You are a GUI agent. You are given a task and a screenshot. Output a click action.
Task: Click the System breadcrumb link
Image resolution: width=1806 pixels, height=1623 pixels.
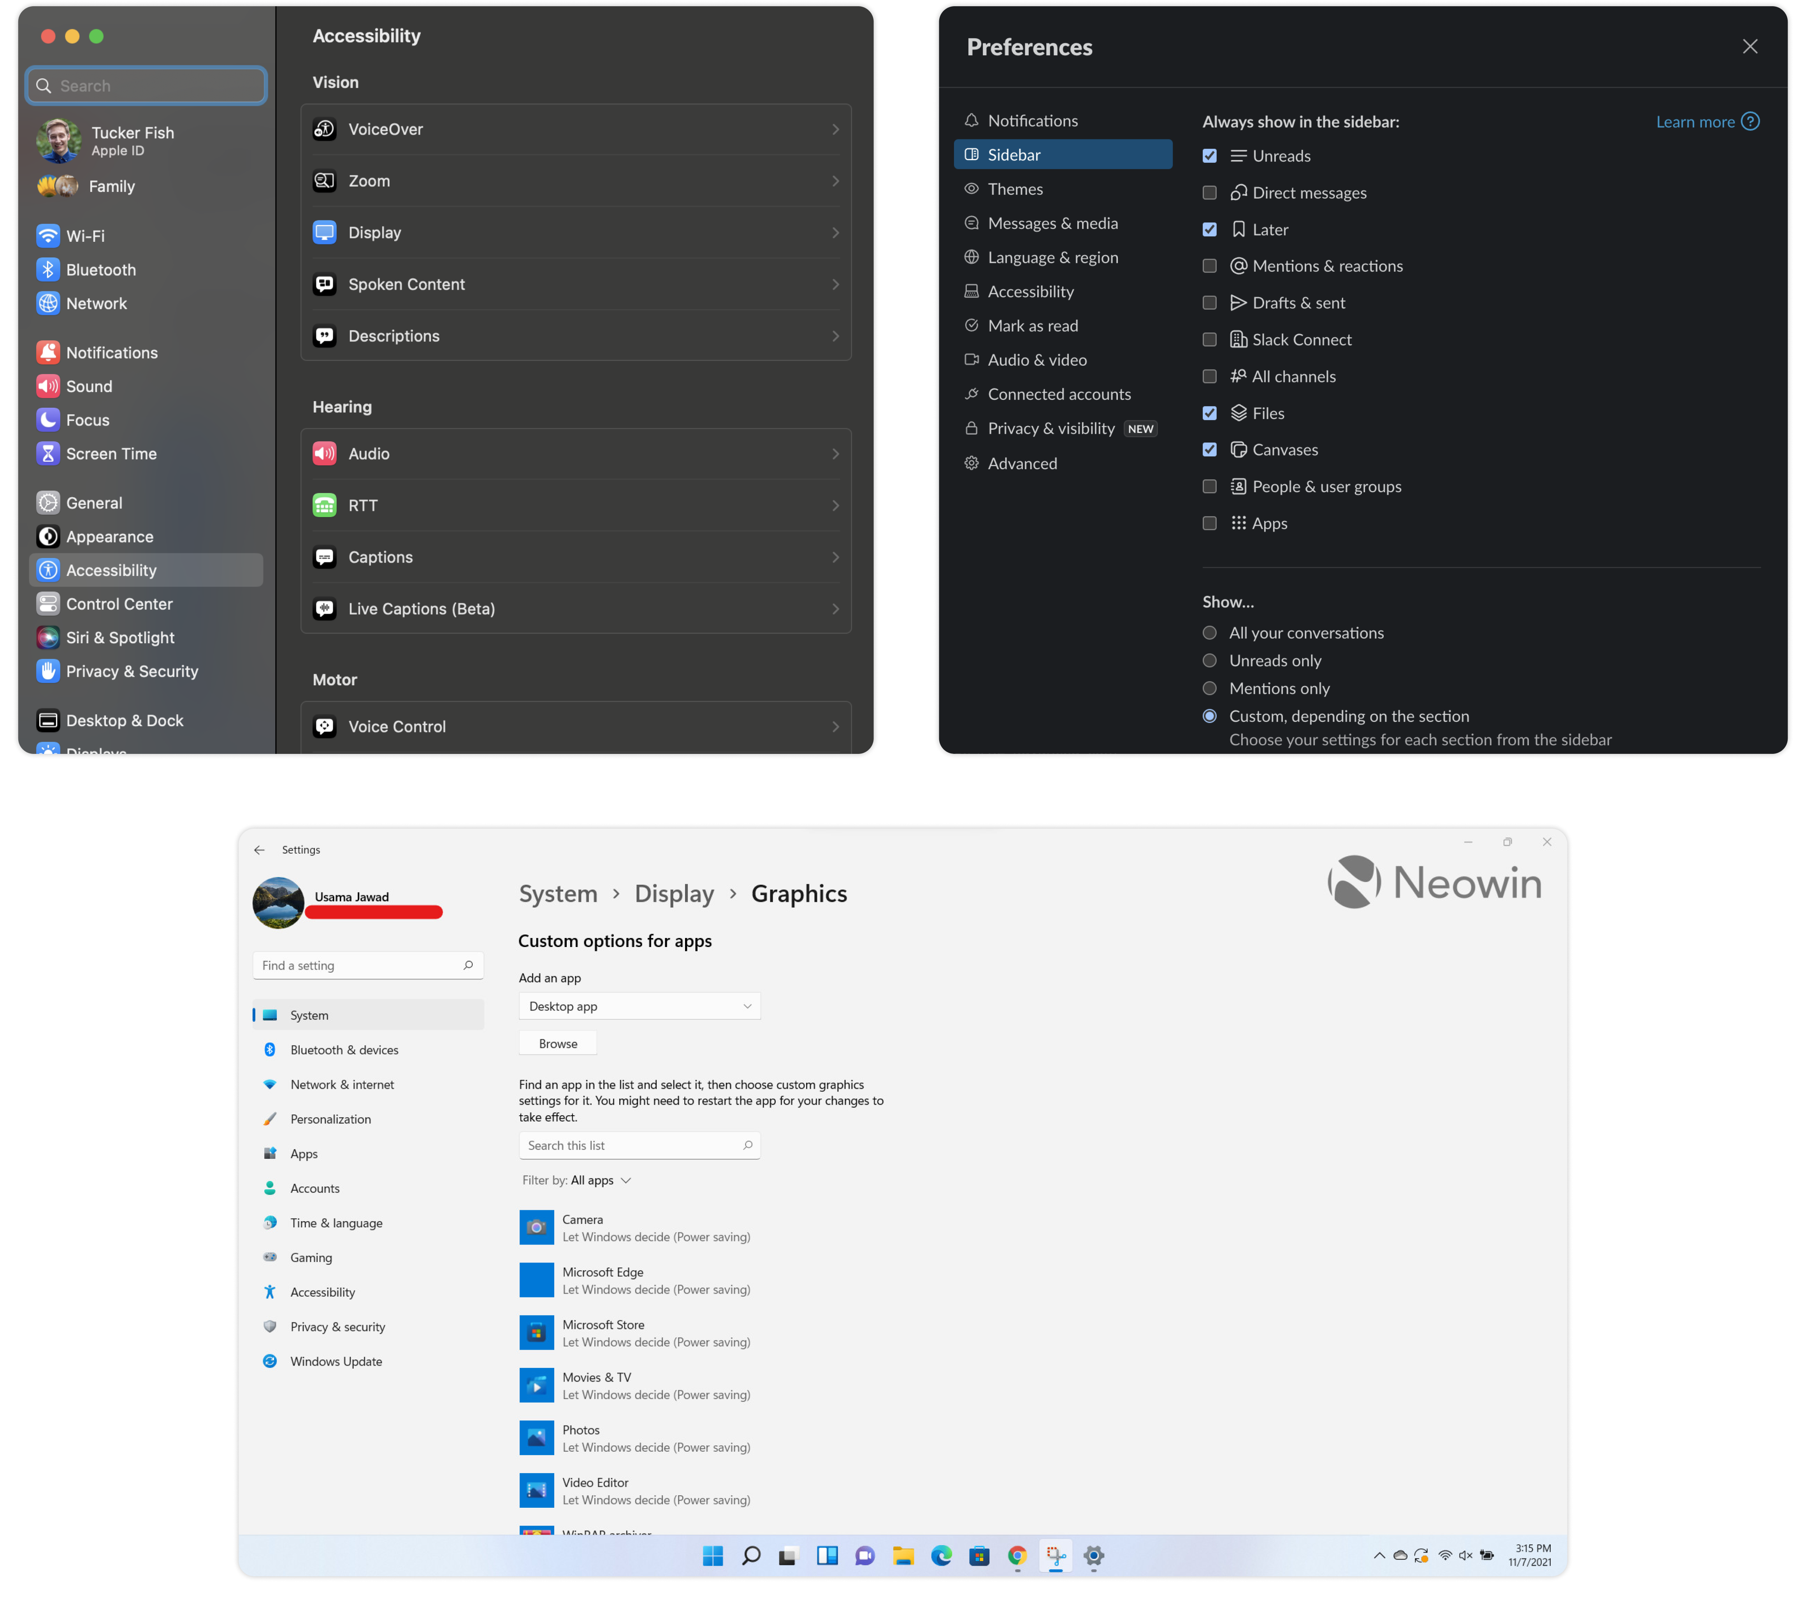[x=558, y=894]
